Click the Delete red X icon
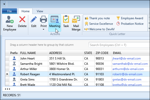Viewport: 150px width, 100px height. click(x=22, y=20)
